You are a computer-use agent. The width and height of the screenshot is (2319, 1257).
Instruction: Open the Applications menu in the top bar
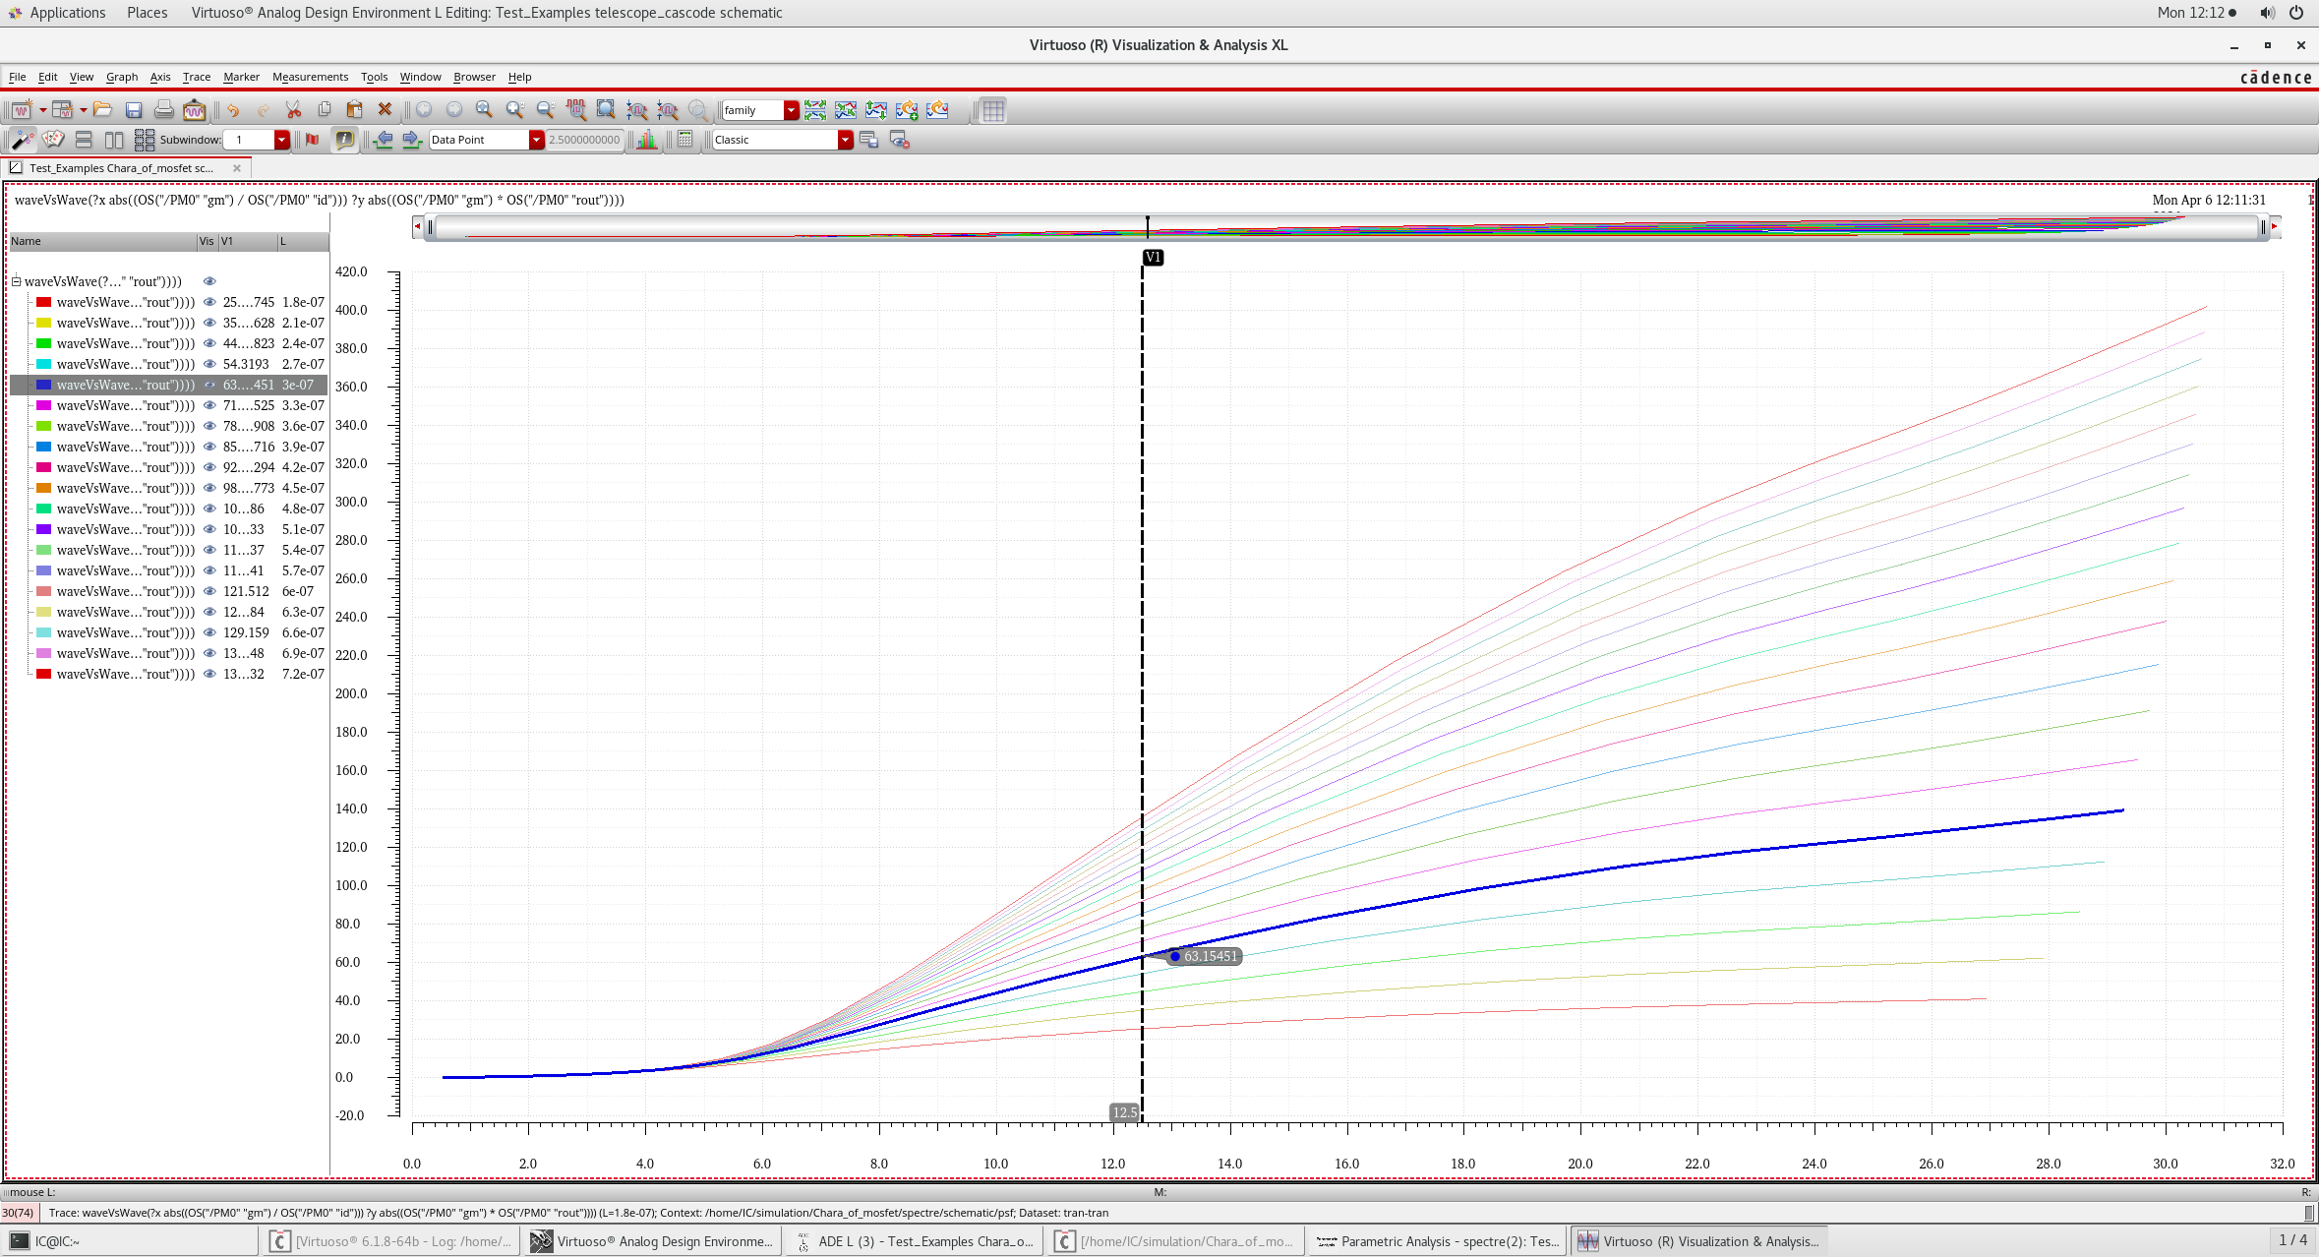(67, 13)
